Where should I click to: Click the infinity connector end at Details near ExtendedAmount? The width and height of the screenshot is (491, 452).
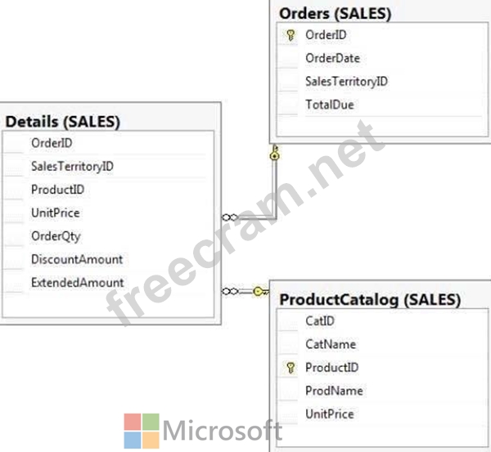coord(230,292)
